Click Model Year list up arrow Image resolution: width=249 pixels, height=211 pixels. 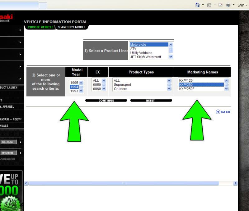[x=81, y=83]
